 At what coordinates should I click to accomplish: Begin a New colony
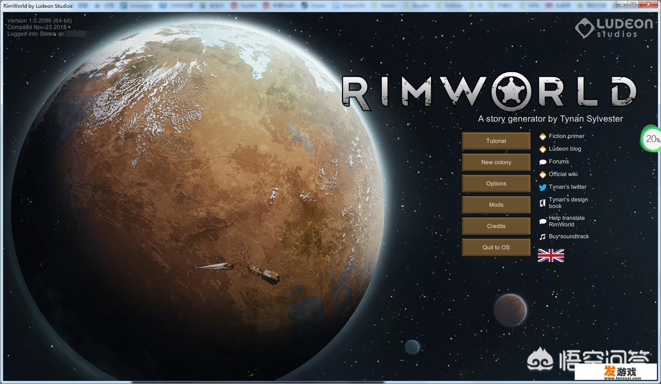pyautogui.click(x=496, y=162)
